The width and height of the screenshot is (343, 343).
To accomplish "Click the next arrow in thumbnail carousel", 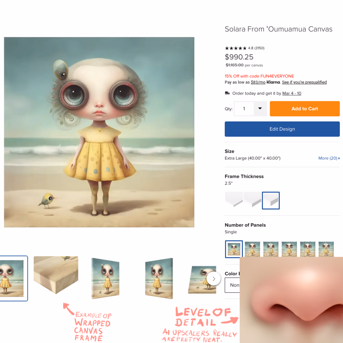I will click(213, 278).
